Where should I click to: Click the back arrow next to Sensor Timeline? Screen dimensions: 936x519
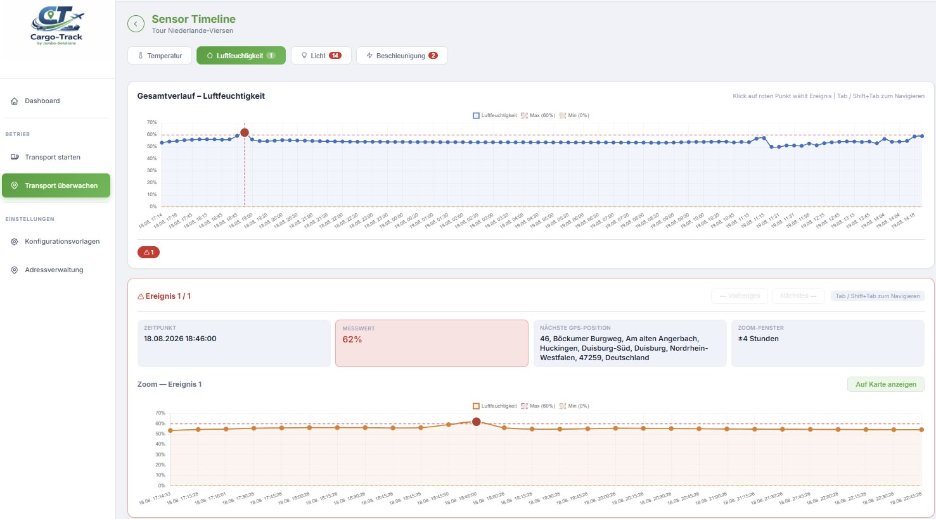pos(136,24)
